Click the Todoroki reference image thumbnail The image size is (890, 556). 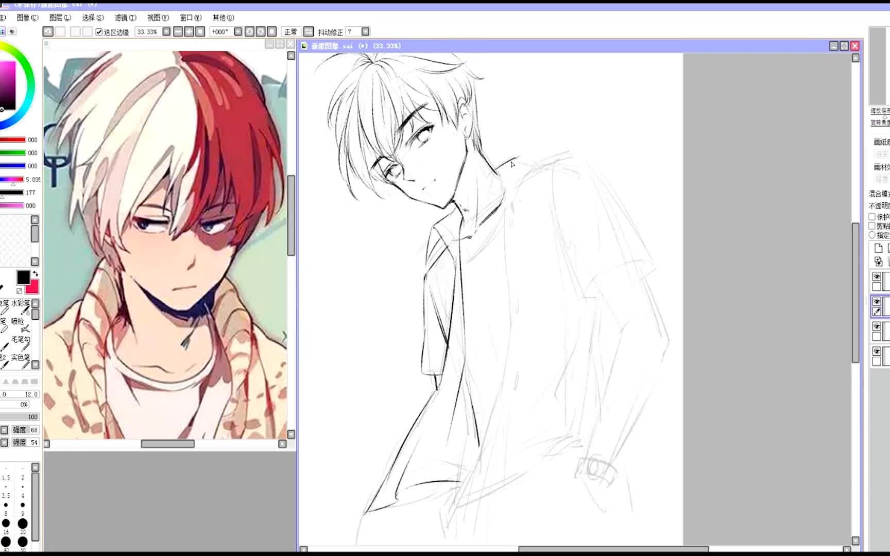tap(165, 245)
